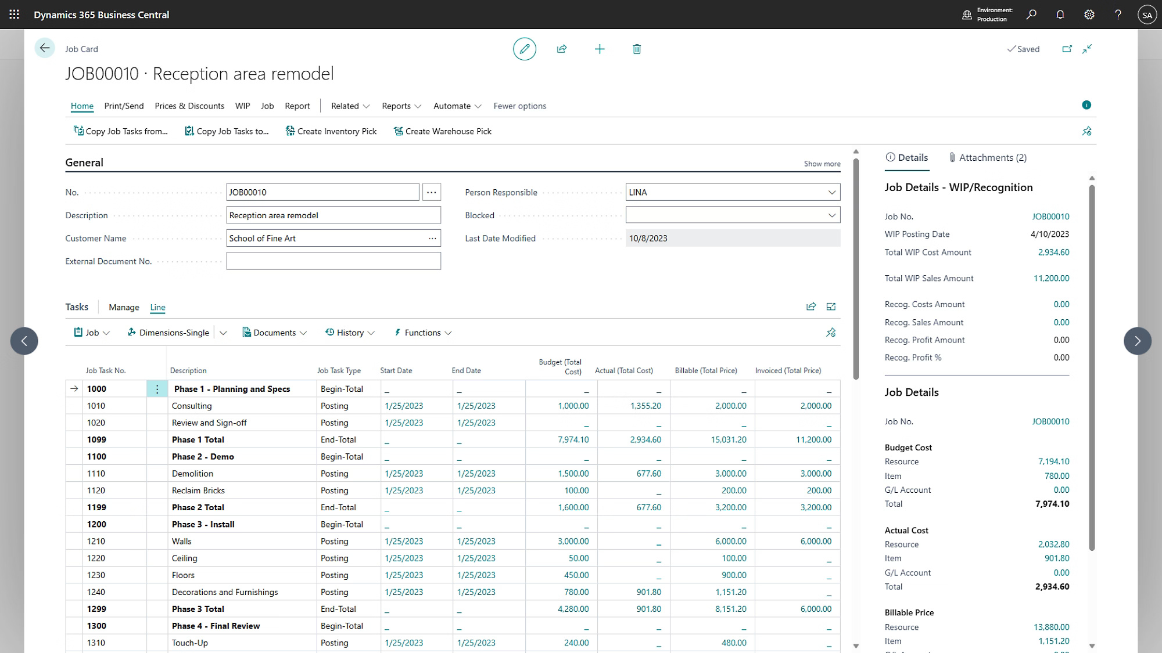This screenshot has height=653, width=1162.
Task: Click the share icon next to the pencil
Action: 562,49
